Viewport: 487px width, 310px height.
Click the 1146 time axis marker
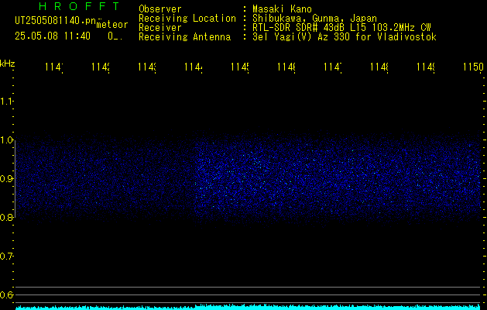[x=286, y=67]
